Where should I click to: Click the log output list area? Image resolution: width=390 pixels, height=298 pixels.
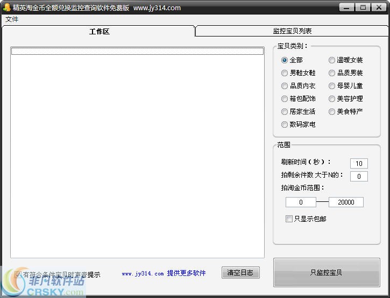coord(137,152)
